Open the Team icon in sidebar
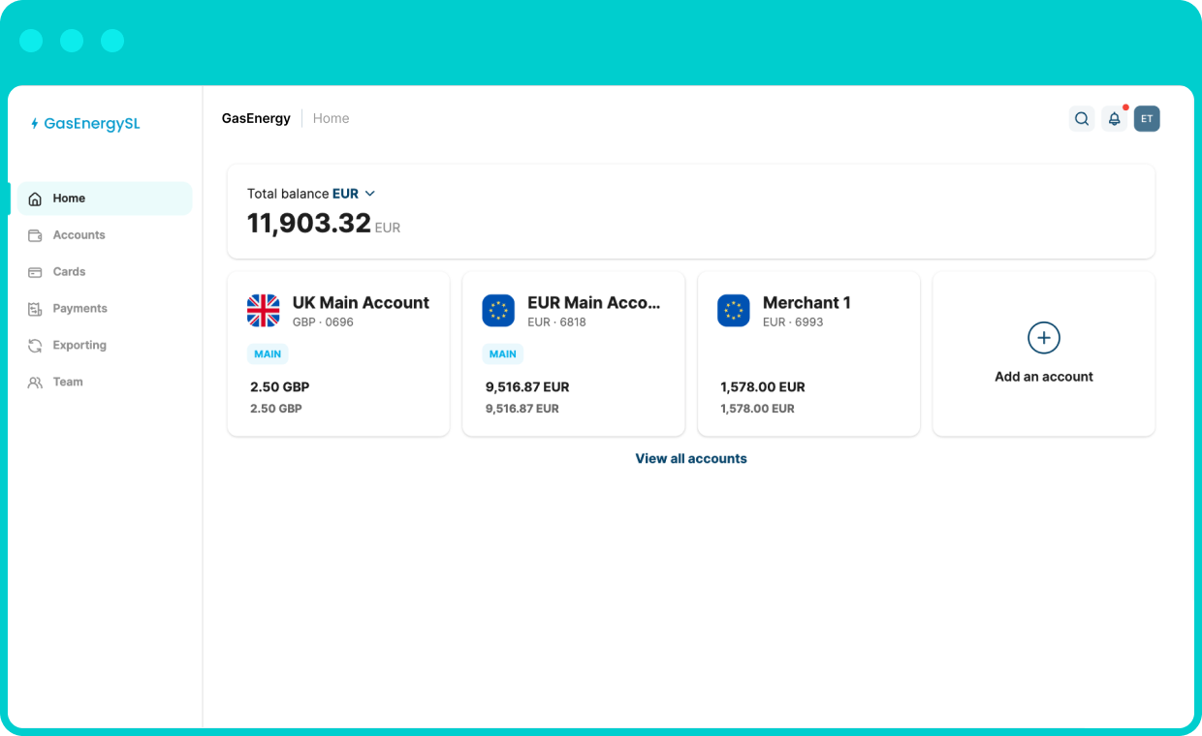The height and width of the screenshot is (736, 1202). coord(36,382)
